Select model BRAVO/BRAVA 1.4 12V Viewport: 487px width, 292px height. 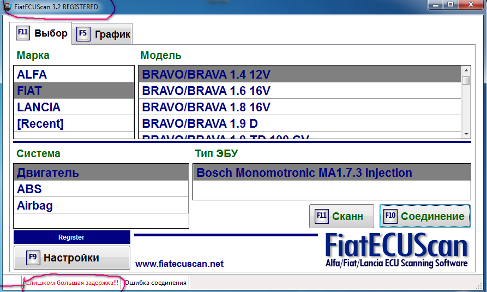(300, 74)
